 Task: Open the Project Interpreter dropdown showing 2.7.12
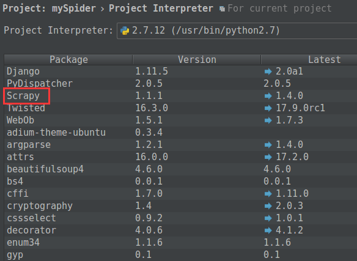click(x=237, y=31)
